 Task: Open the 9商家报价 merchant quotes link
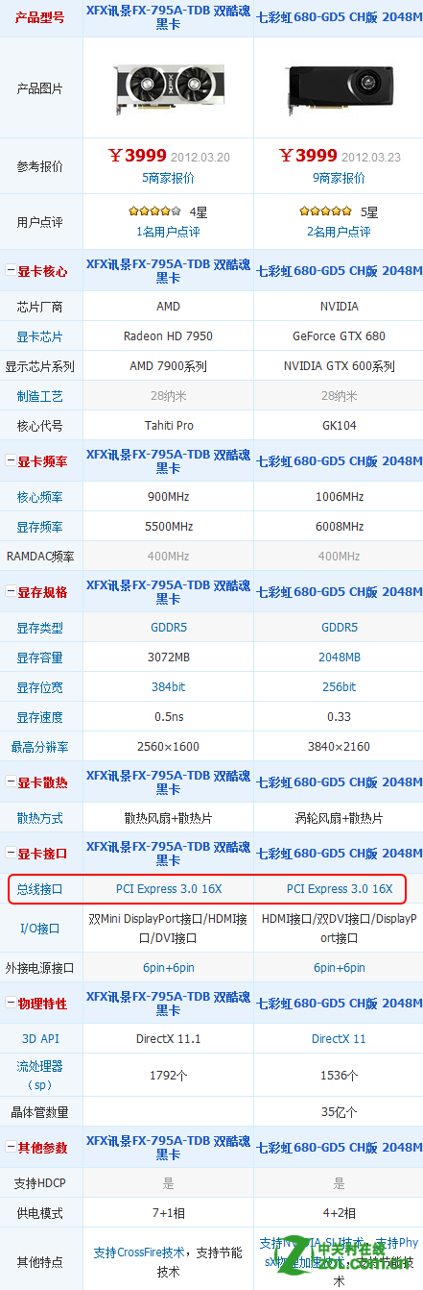[x=339, y=178]
